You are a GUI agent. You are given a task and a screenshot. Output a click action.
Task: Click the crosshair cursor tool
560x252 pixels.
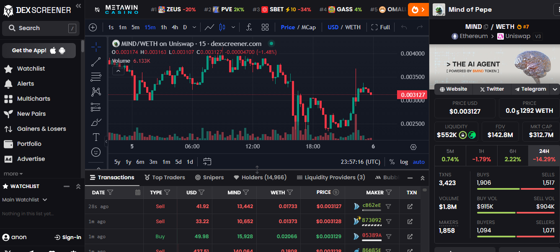pyautogui.click(x=96, y=47)
